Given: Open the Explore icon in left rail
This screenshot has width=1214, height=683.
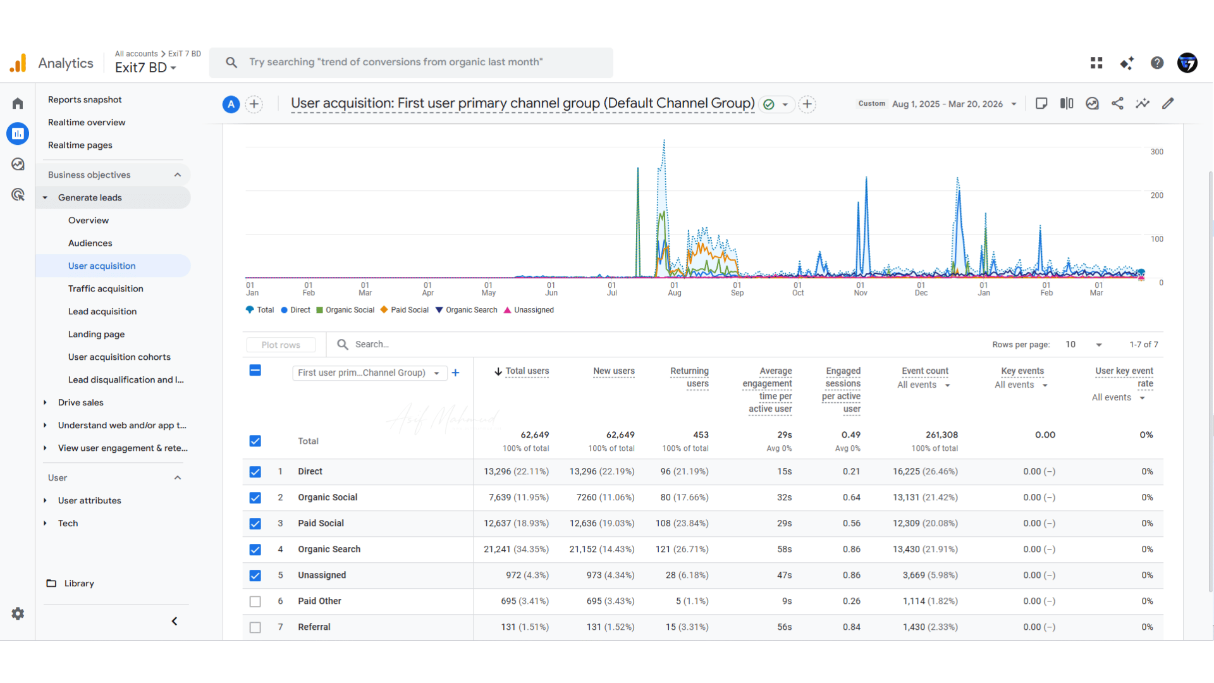Looking at the screenshot, I should [x=18, y=164].
